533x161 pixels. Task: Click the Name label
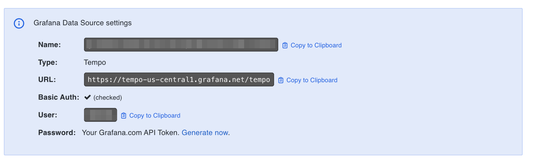49,45
